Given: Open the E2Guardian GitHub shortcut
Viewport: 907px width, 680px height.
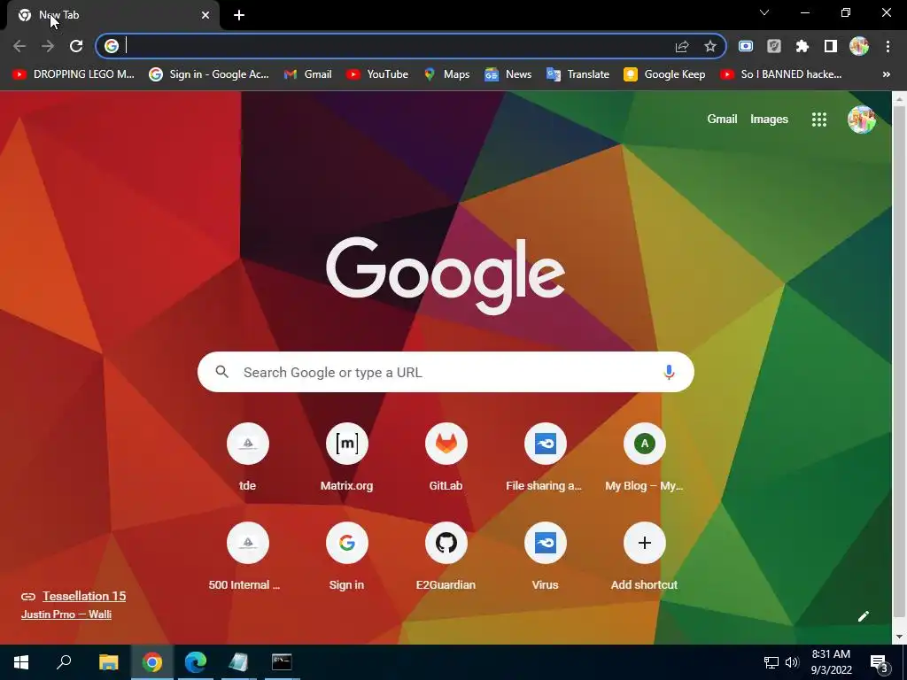Looking at the screenshot, I should (446, 556).
